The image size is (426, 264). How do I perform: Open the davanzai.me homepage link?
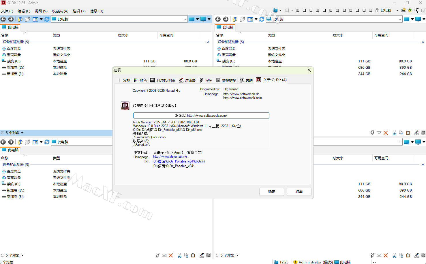coord(170,157)
